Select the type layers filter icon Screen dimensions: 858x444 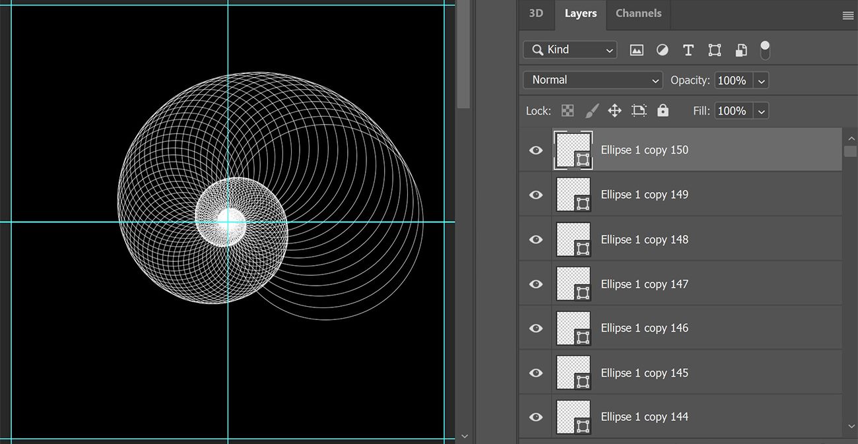click(688, 49)
